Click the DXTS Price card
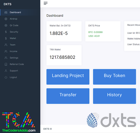Image resolution: width=140 pixels, height=133 pixels. click(103, 31)
